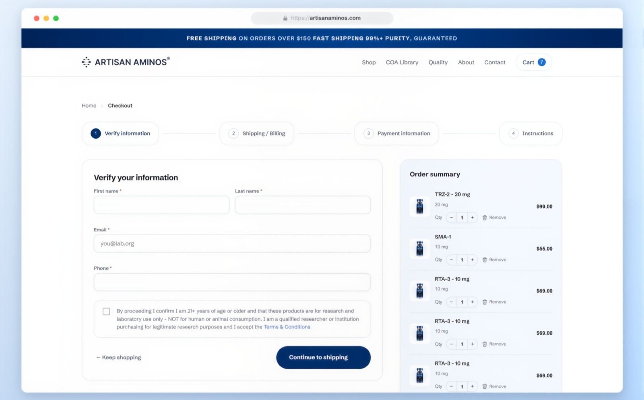Screen dimensions: 644x400
Task: Click the Phone input field
Action: [232, 282]
